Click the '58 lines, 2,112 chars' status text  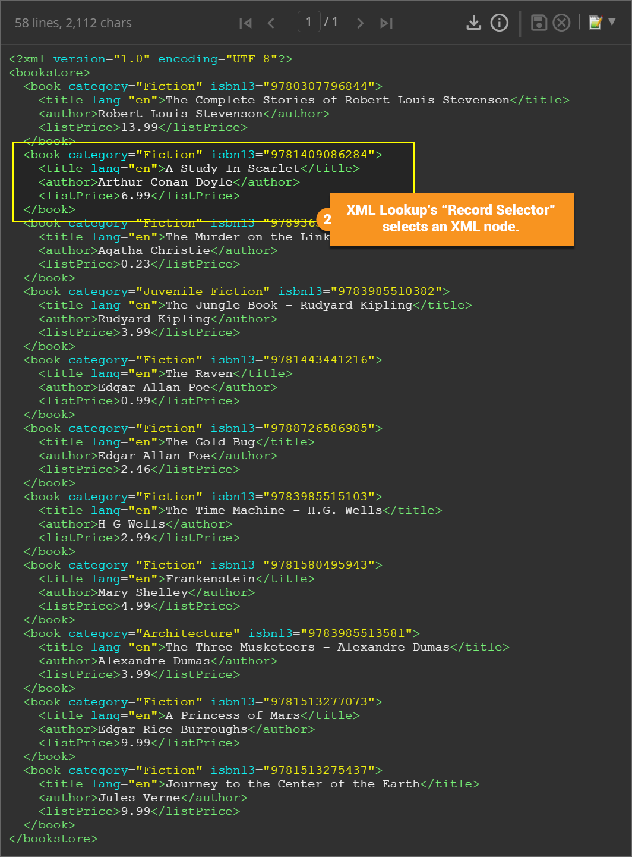click(73, 23)
